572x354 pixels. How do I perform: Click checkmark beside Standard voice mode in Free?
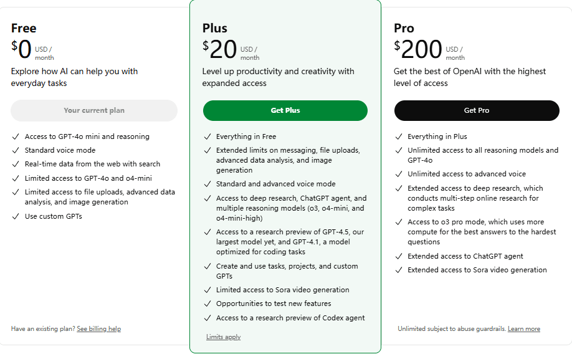click(15, 150)
